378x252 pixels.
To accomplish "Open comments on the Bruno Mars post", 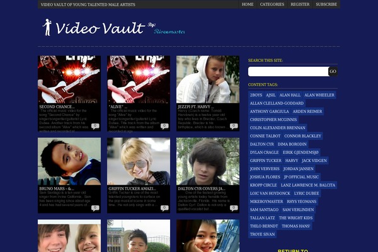I will [x=95, y=208].
